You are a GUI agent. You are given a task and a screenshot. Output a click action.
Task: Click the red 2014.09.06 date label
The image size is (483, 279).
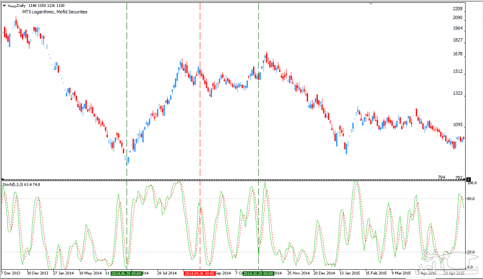pos(200,273)
